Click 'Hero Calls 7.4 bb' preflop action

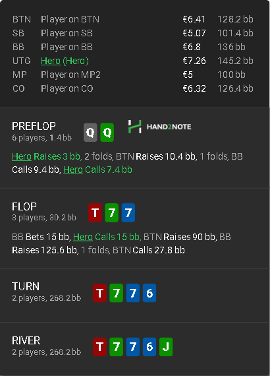(x=97, y=170)
